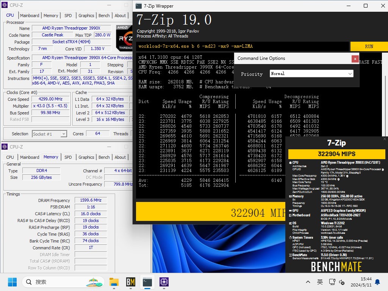
Task: Switch to CPU tab in Memory-timings CPU-Z window
Action: pyautogui.click(x=10, y=157)
